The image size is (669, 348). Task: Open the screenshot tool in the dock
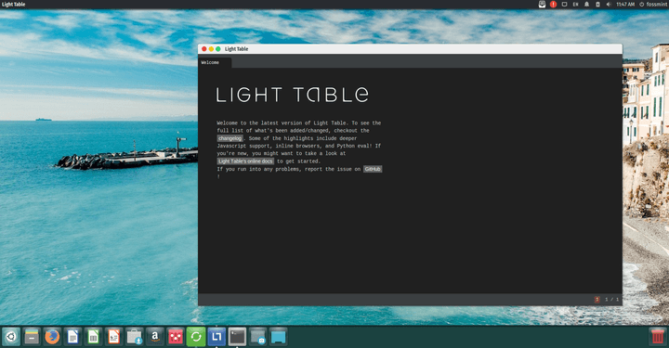[257, 337]
